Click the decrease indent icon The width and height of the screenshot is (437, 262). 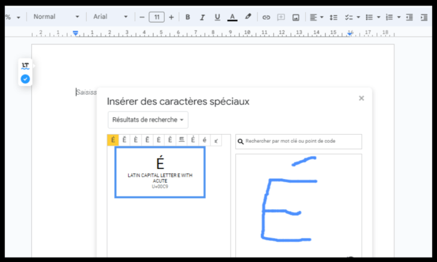[410, 17]
